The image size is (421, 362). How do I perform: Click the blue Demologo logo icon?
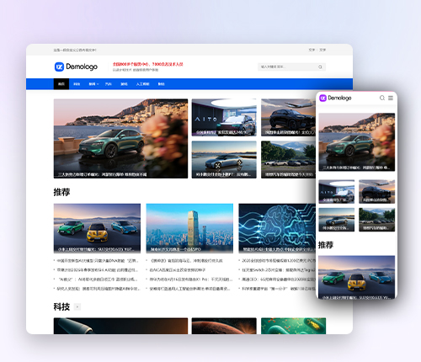59,67
